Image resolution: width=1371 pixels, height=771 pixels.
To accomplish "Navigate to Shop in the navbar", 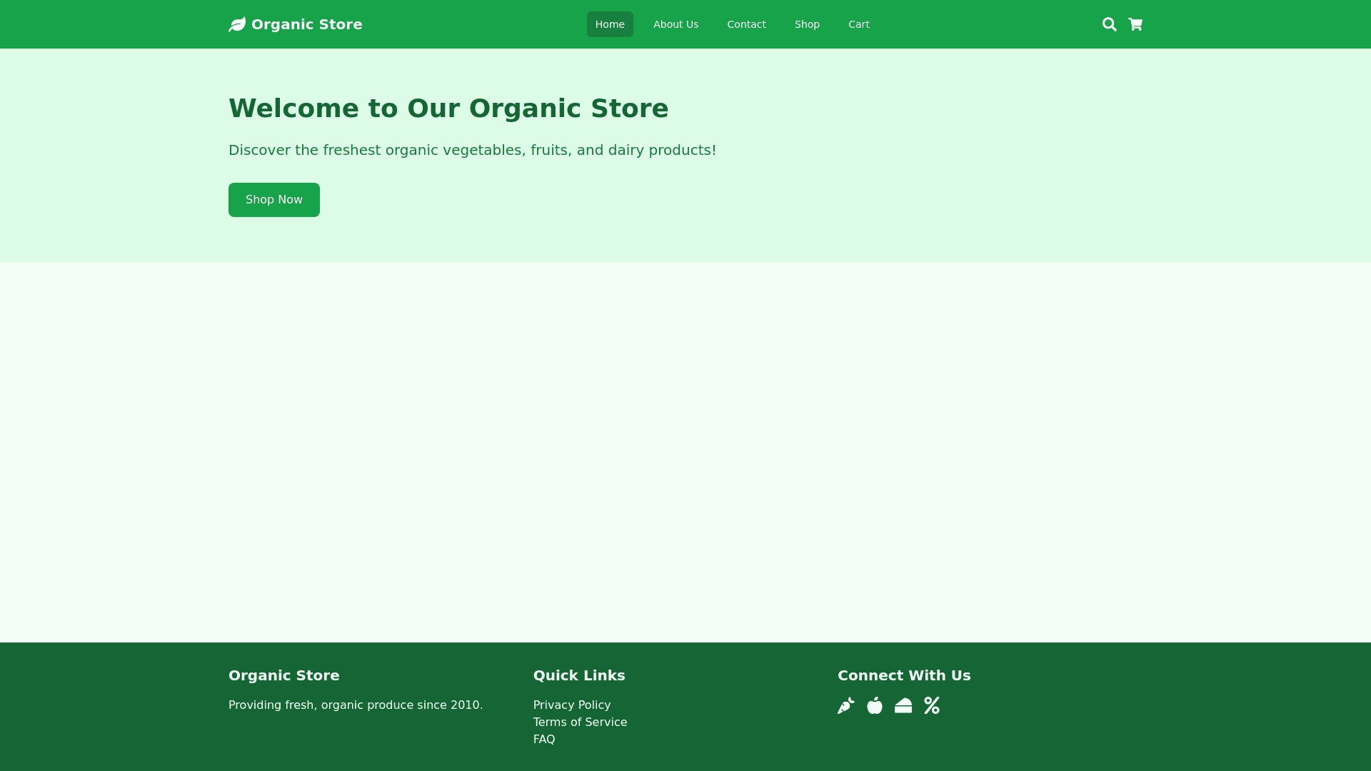I will tap(807, 24).
